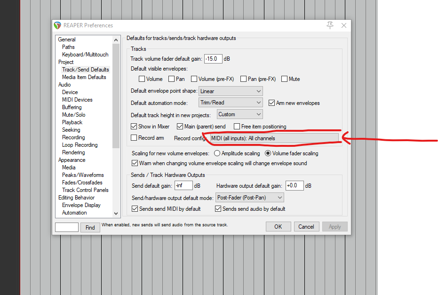
Task: Open Send/hardware output default mode dropdown
Action: [250, 198]
